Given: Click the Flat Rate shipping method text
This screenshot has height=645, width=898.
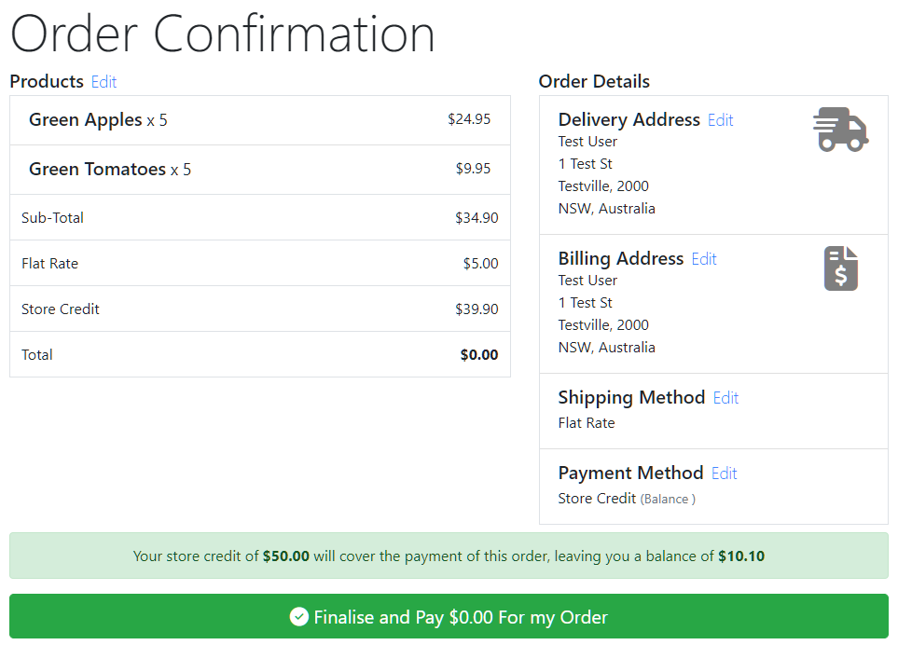Looking at the screenshot, I should pos(587,423).
